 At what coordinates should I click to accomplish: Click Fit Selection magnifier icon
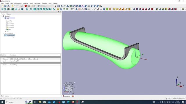(x=5, y=9)
